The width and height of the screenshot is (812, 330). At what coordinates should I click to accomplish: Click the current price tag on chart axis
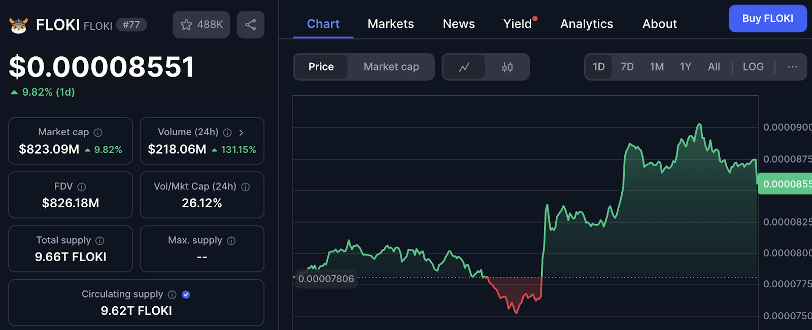pos(785,184)
